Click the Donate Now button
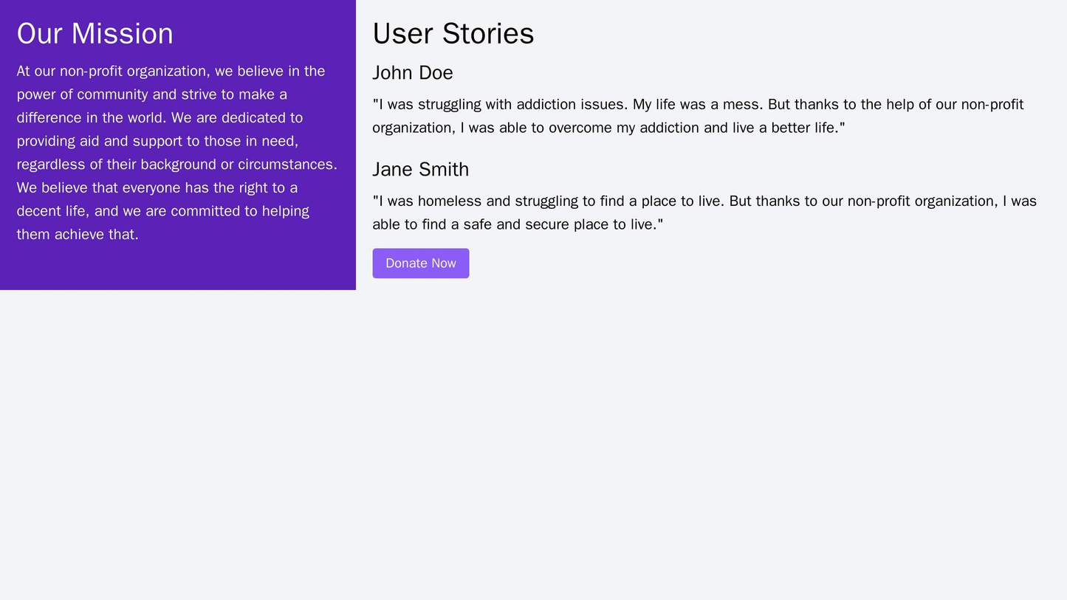1067x600 pixels. (420, 263)
